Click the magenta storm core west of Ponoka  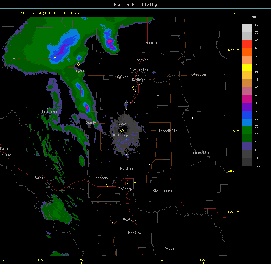tap(110, 41)
